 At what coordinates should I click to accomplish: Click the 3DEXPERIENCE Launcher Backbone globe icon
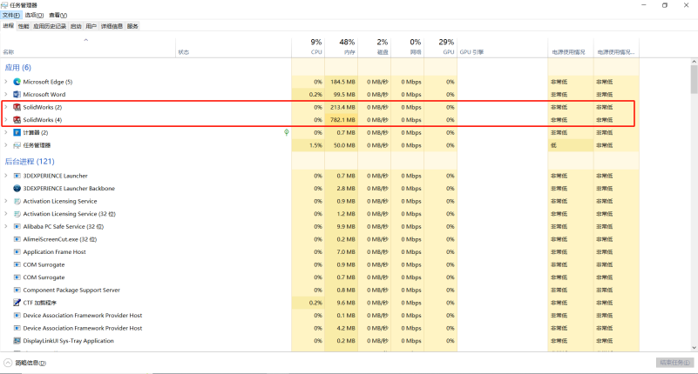coord(17,188)
